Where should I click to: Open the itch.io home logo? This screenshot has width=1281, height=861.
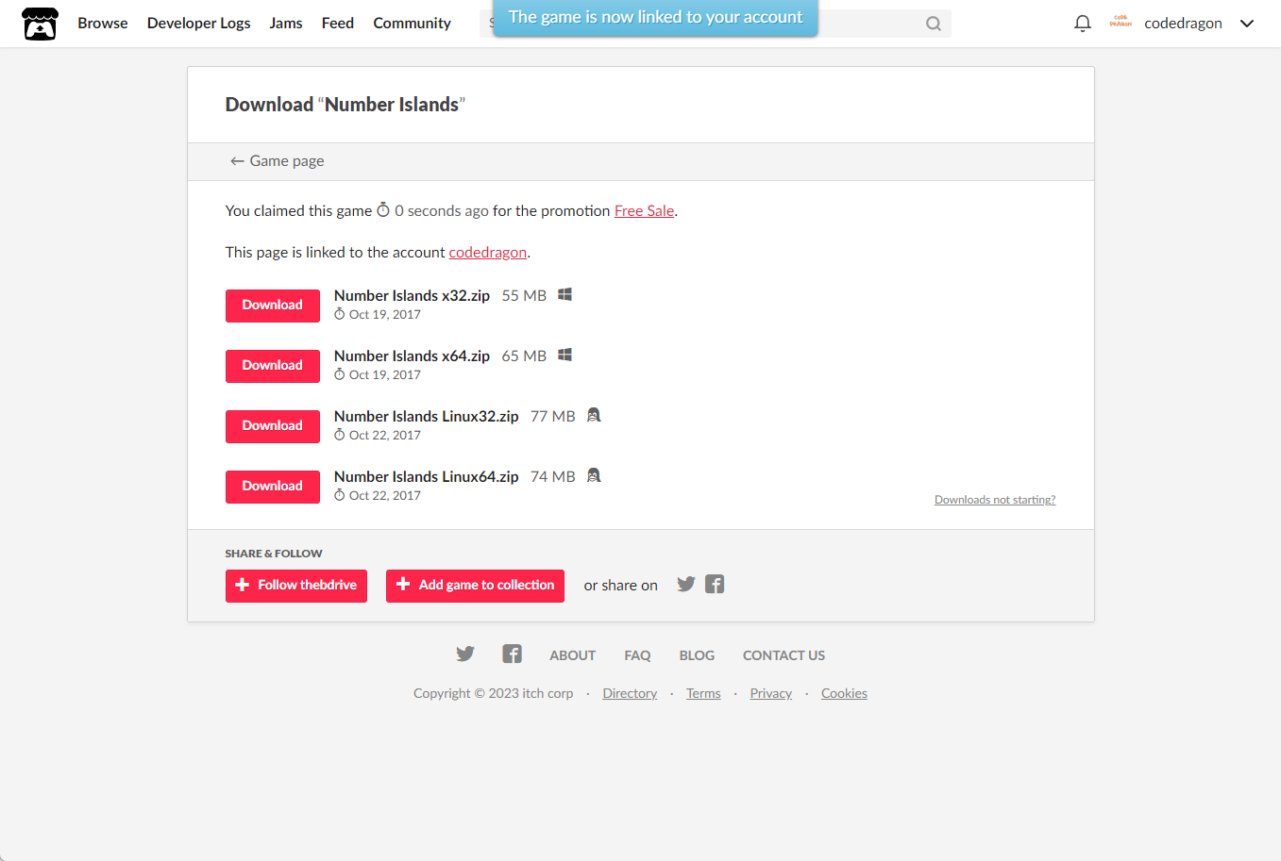click(40, 24)
